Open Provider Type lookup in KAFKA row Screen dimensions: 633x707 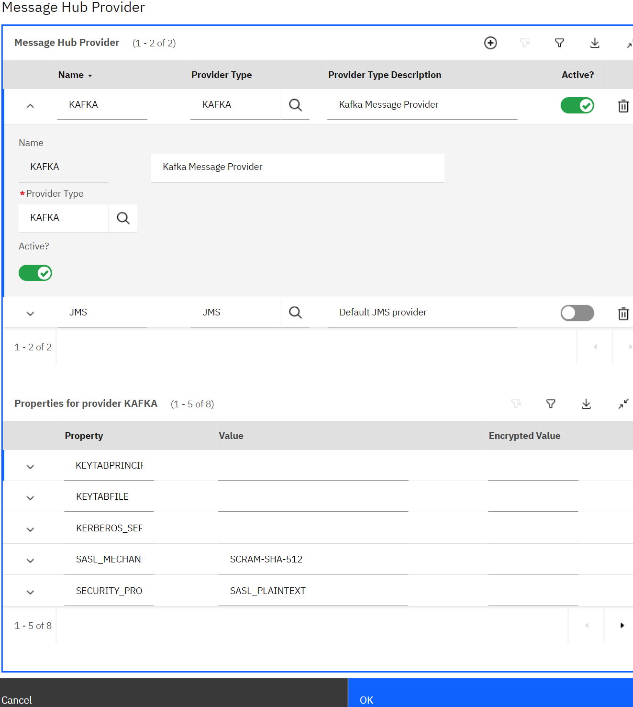click(x=295, y=105)
